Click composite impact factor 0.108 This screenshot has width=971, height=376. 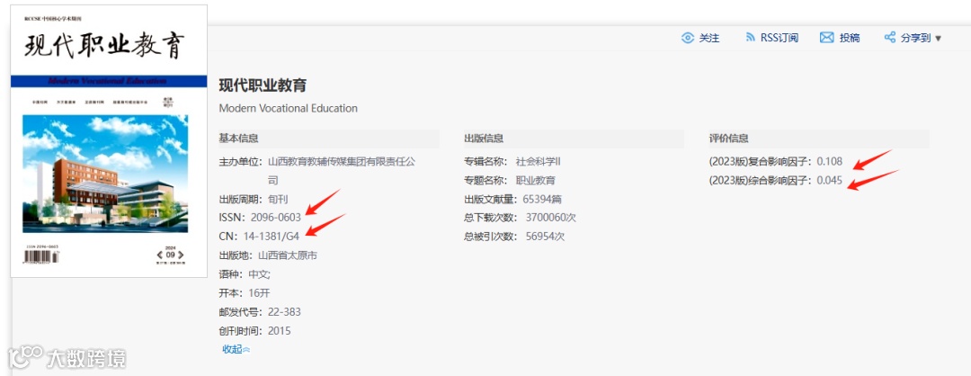tap(830, 162)
